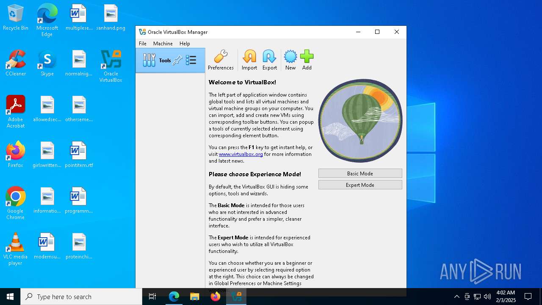Select Firefox desktop shortcut
This screenshot has width=542, height=305.
[x=16, y=155]
